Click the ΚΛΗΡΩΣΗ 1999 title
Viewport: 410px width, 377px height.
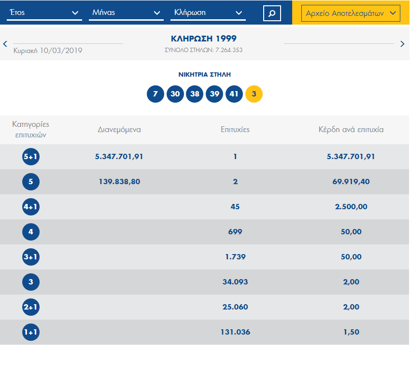point(204,39)
